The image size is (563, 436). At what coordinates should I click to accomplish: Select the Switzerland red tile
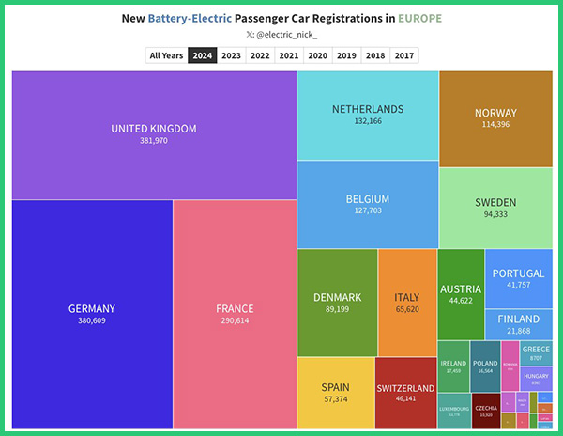(405, 393)
